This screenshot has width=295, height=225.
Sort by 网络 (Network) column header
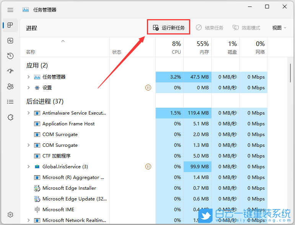(253, 47)
